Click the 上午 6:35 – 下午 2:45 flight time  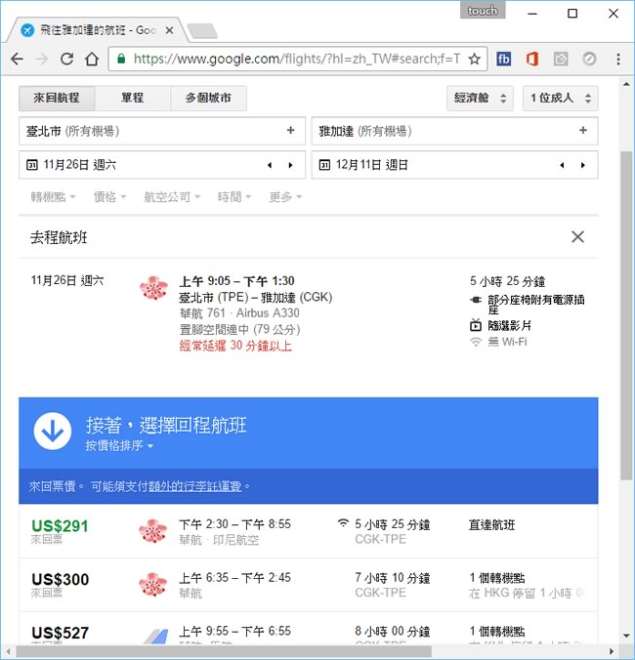[235, 578]
